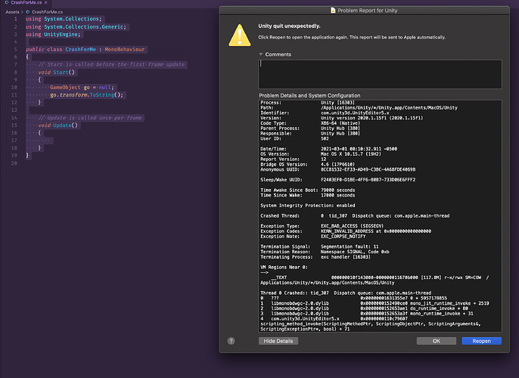
Task: Click 'System.Collections.Generic' in the code
Action: coord(84,26)
